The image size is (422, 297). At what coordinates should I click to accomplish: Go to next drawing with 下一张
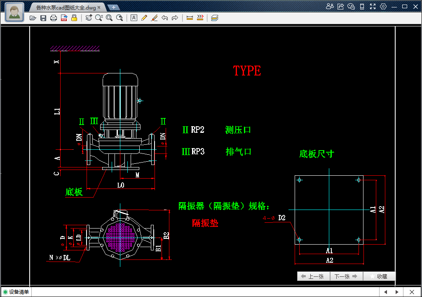pyautogui.click(x=346, y=276)
